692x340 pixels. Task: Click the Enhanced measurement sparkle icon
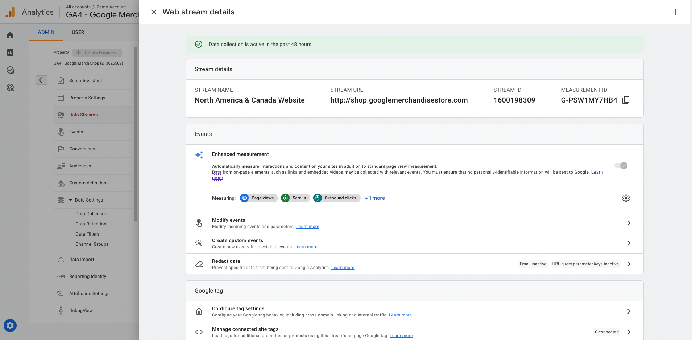tap(199, 155)
